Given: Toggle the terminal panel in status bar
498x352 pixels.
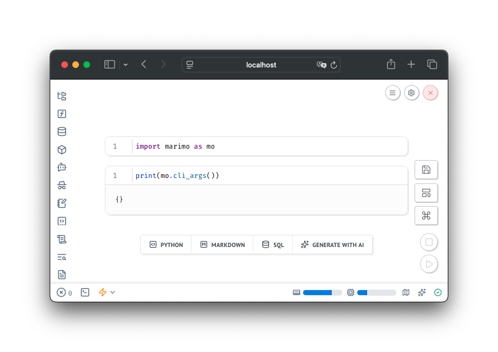Looking at the screenshot, I should (x=85, y=292).
